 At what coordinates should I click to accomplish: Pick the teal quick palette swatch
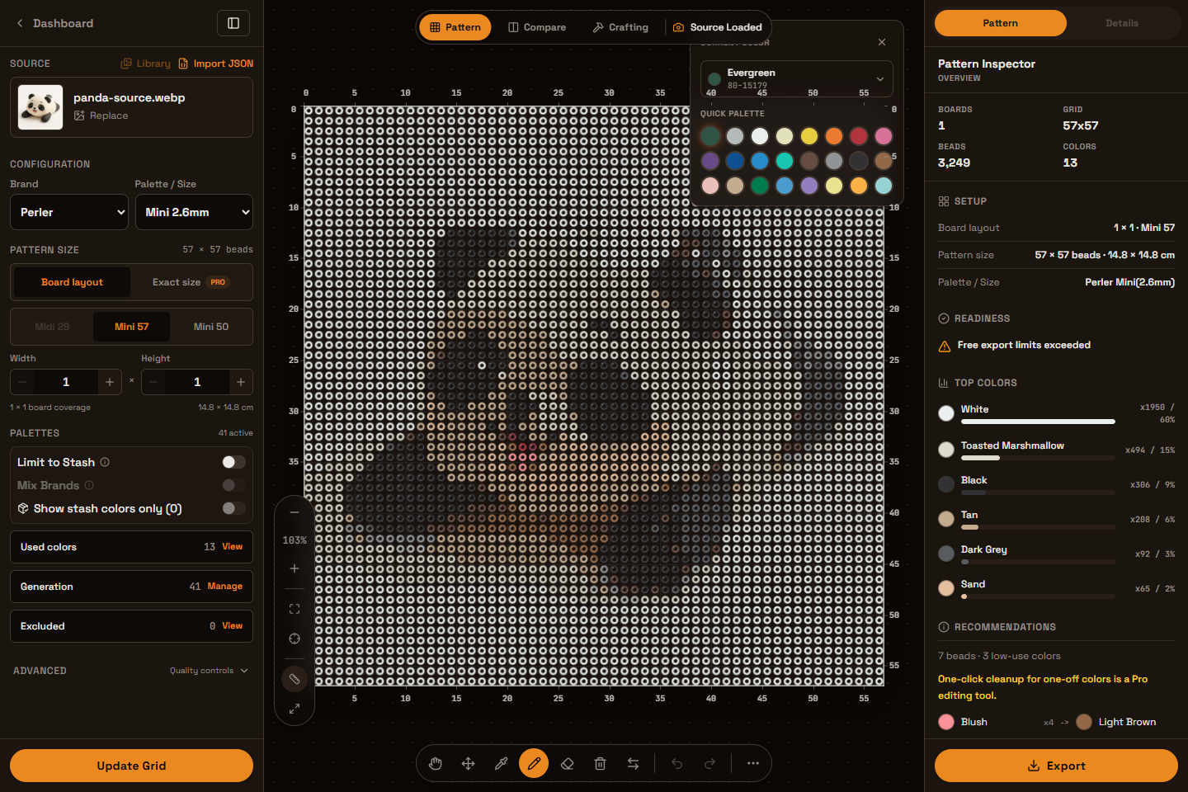(x=785, y=161)
